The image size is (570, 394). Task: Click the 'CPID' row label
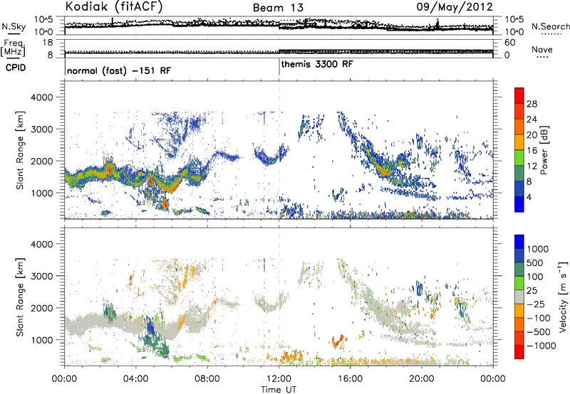pos(16,68)
